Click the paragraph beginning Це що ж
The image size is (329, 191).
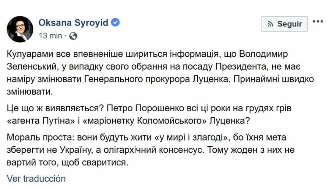pos(149,115)
